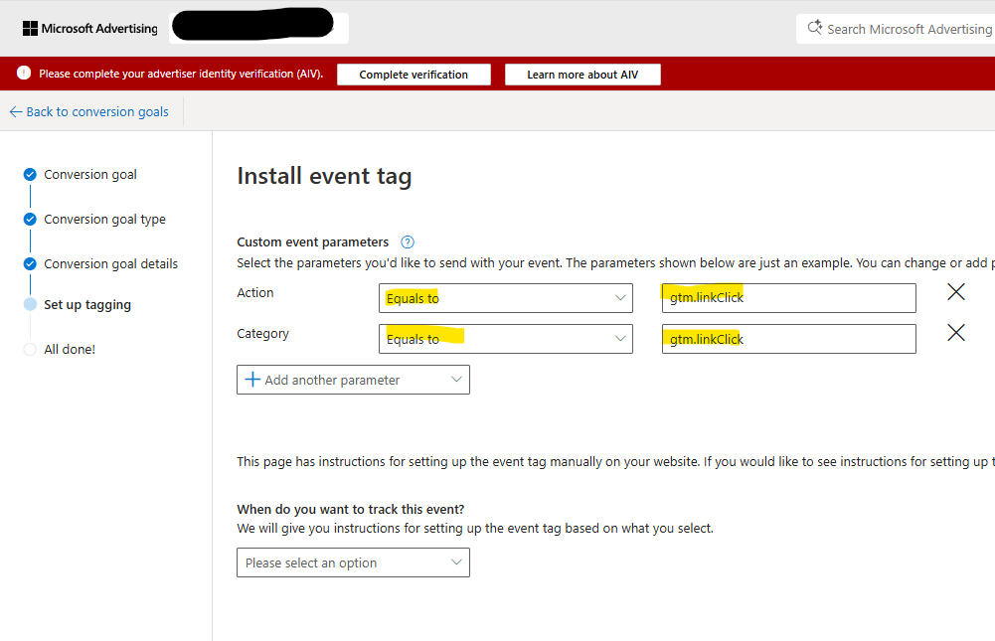The height and width of the screenshot is (641, 995).
Task: Remove the Action parameter row
Action: click(x=955, y=292)
